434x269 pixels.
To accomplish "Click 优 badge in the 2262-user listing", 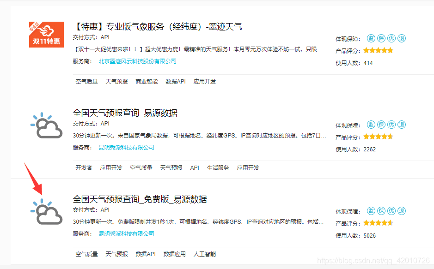I will pyautogui.click(x=391, y=125).
